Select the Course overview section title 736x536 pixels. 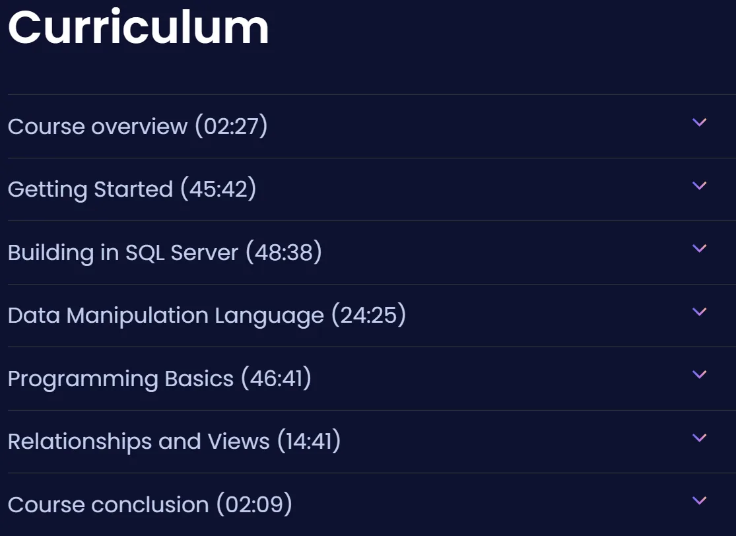click(x=98, y=126)
